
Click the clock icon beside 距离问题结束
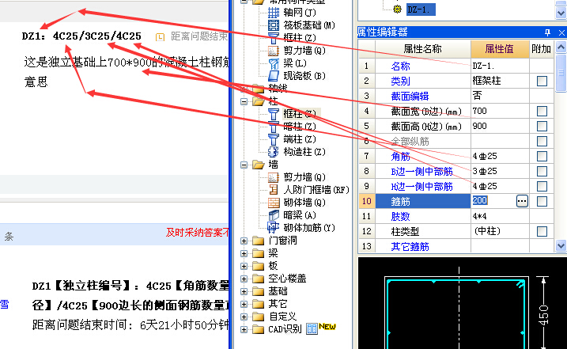(x=160, y=37)
